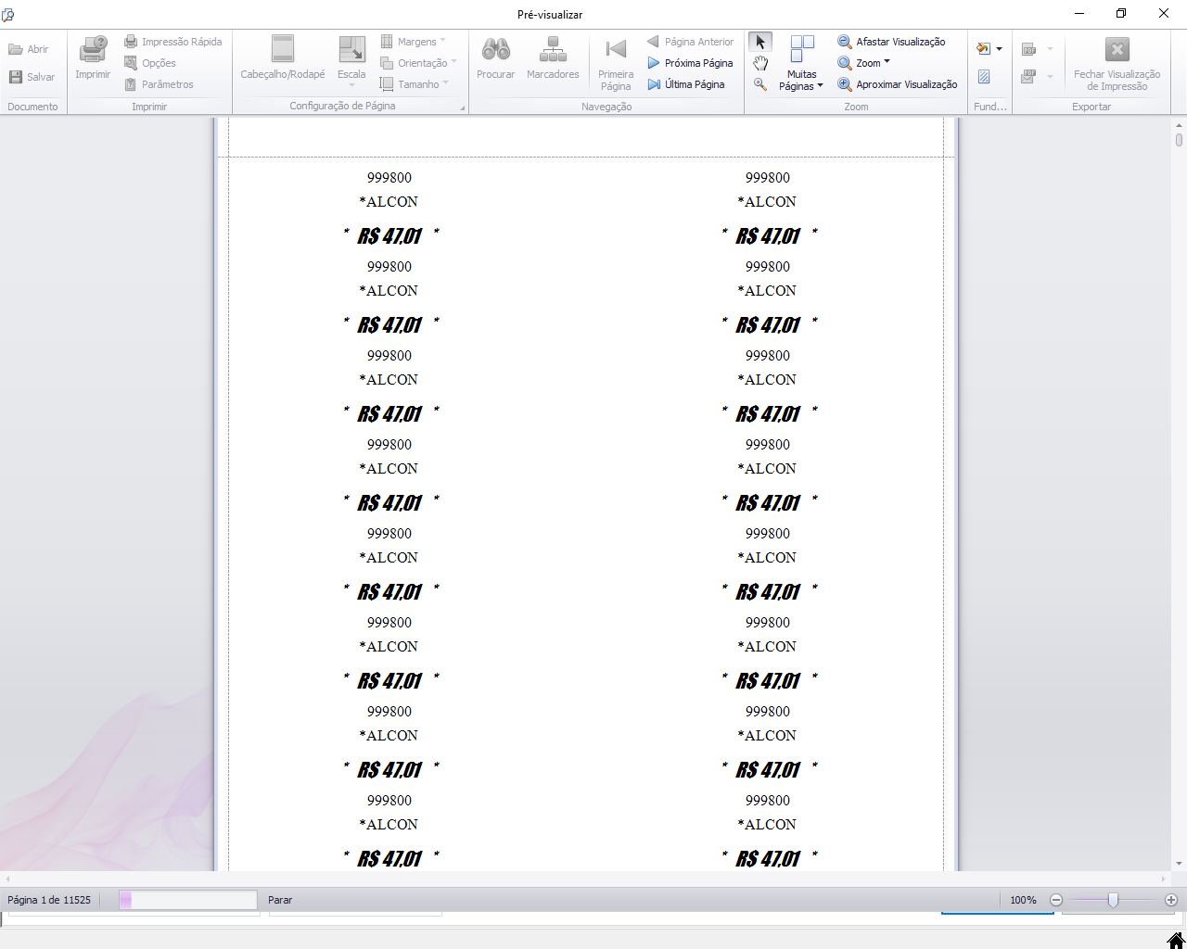
Task: Click Parar in the status bar
Action: tap(280, 900)
